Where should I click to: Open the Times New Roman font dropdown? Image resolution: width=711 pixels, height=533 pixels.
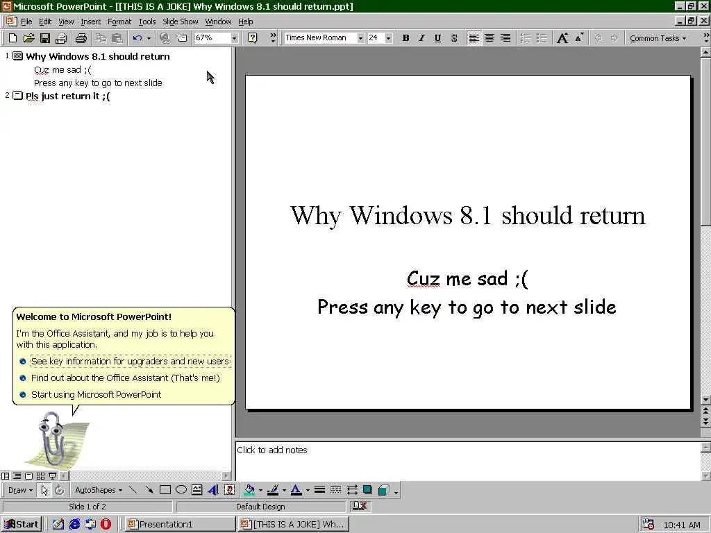point(360,38)
